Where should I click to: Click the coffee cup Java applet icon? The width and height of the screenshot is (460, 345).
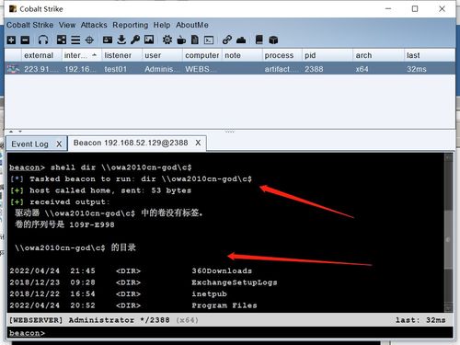pos(181,40)
